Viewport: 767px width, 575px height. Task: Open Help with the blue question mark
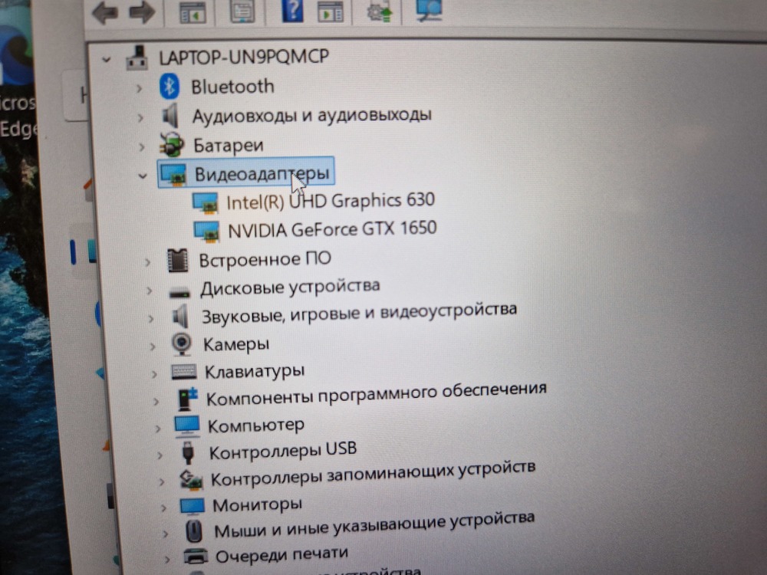point(292,11)
